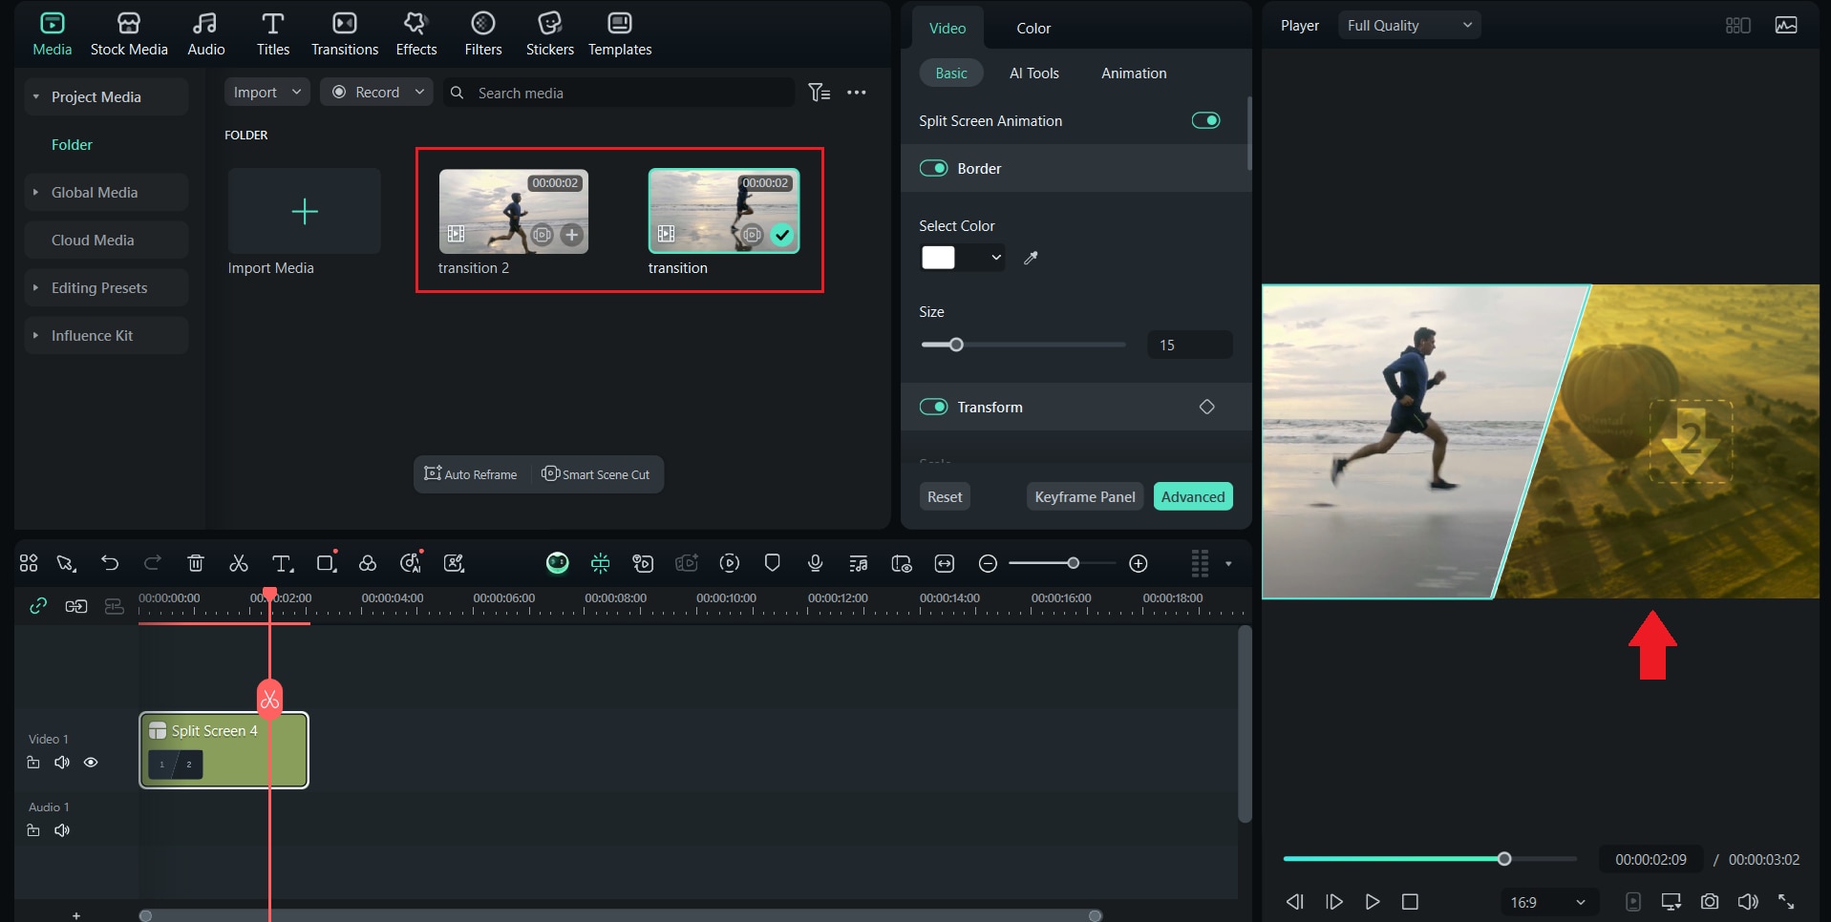Click the Search media field

[x=618, y=93]
